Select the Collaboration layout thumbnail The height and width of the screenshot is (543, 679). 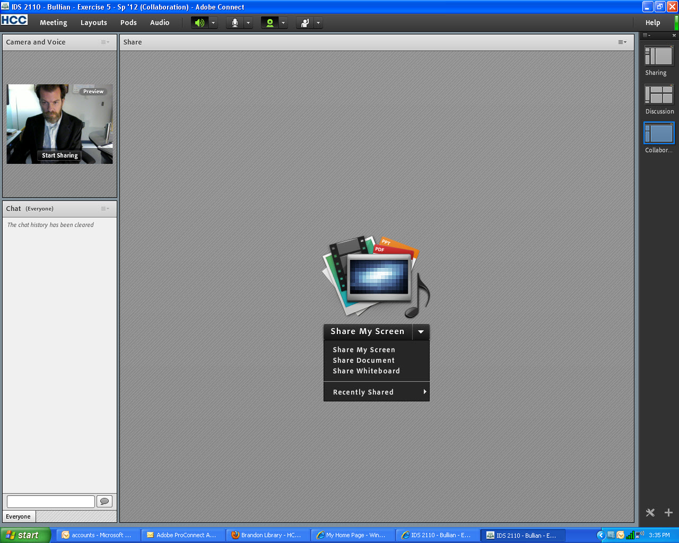click(659, 134)
